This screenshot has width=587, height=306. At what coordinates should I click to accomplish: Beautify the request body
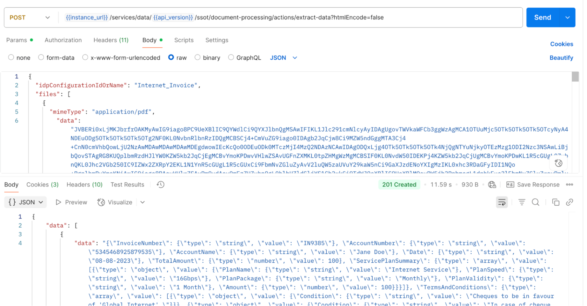[x=561, y=58]
